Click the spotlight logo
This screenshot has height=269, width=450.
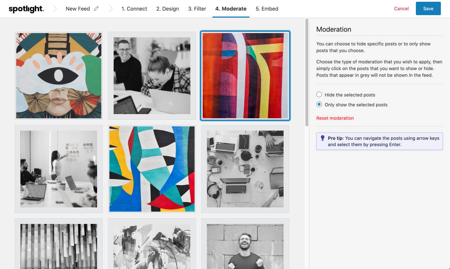(x=26, y=9)
